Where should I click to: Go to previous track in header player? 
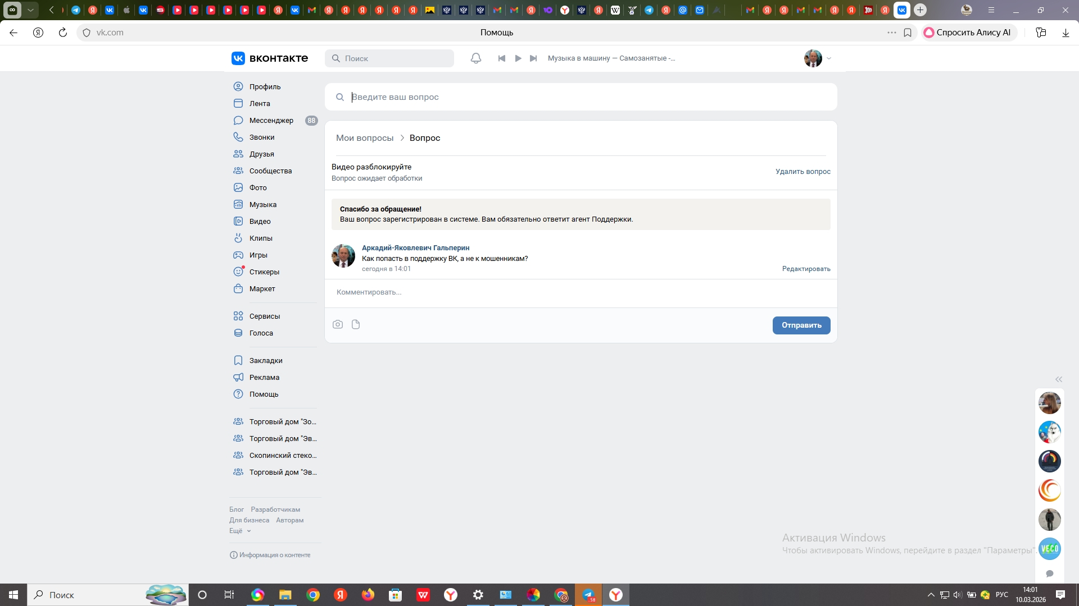(502, 58)
